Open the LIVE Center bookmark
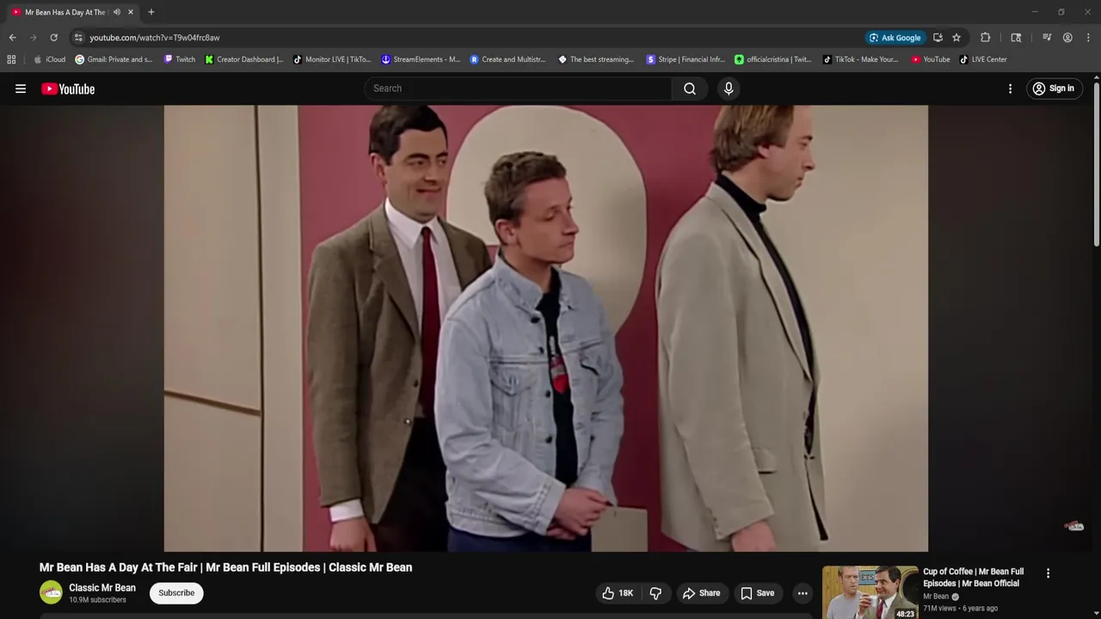 (983, 59)
